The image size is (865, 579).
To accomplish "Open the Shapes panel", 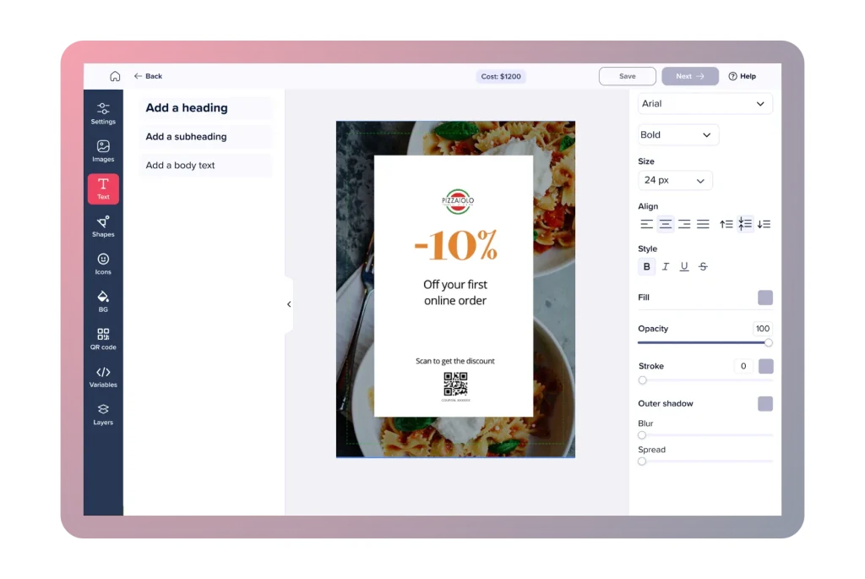I will tap(103, 227).
